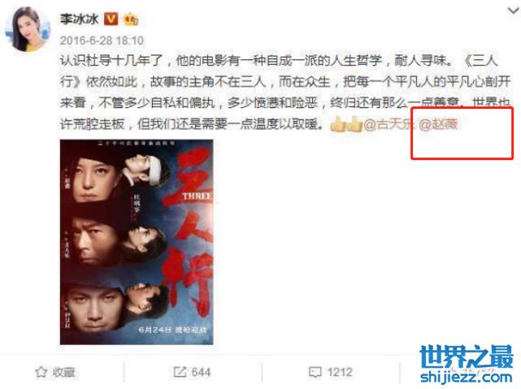Open the post options chevron menu
Viewport: 521px width, 389px height.
514,11
